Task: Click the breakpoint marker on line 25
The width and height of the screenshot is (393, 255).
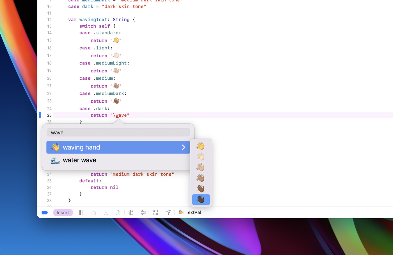Action: click(x=40, y=115)
